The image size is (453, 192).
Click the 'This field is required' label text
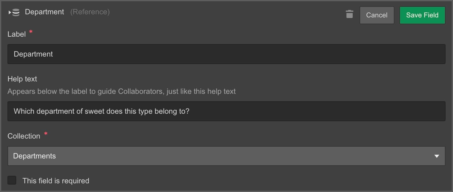pos(56,181)
